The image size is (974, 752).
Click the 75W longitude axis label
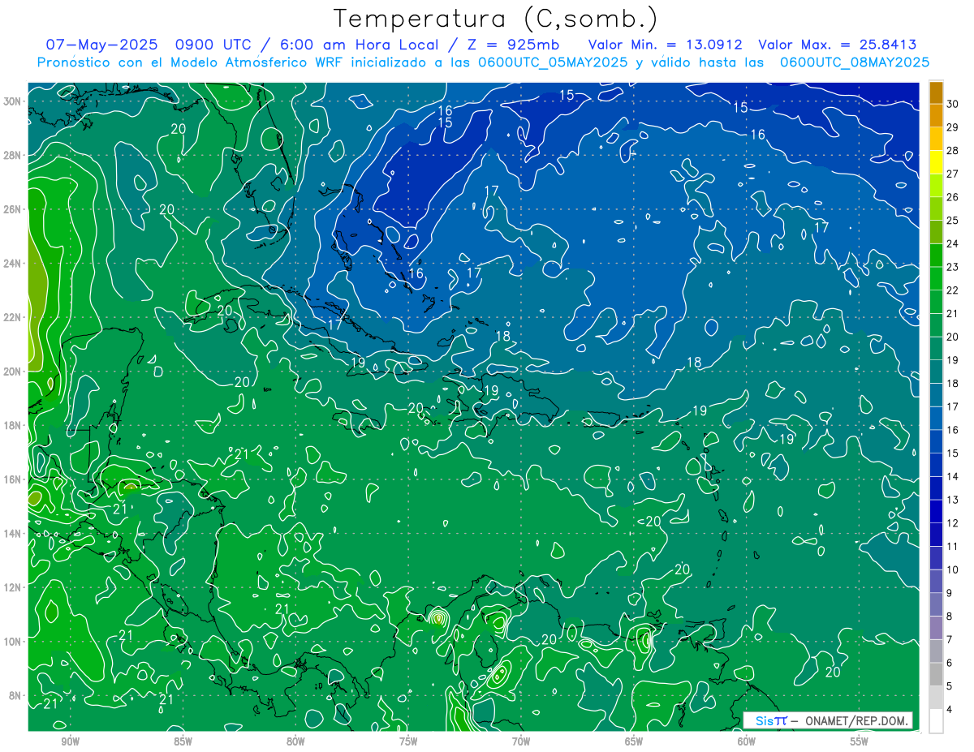tap(408, 741)
